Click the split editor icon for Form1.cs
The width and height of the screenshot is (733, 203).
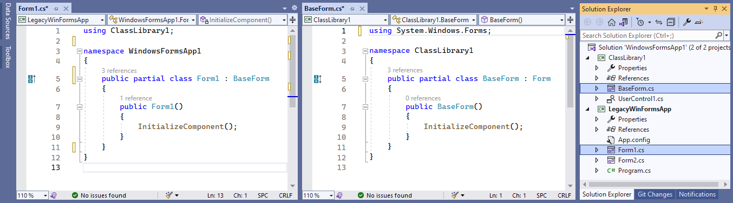coord(293,19)
